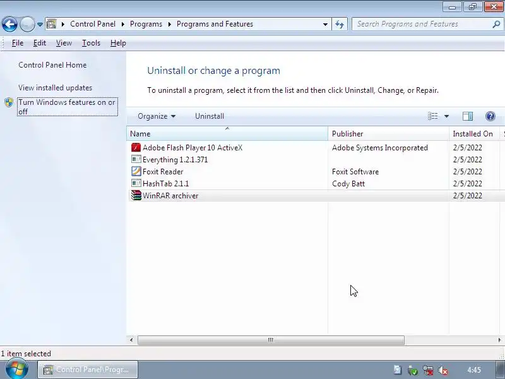The image size is (505, 379).
Task: Open the Organize dropdown
Action: [x=157, y=116]
